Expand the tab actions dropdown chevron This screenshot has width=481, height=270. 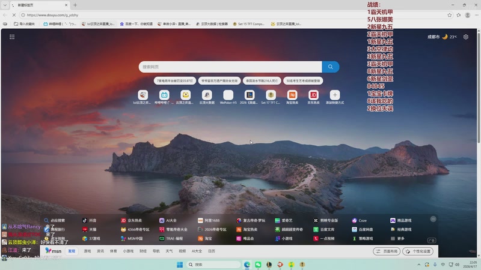point(5,5)
